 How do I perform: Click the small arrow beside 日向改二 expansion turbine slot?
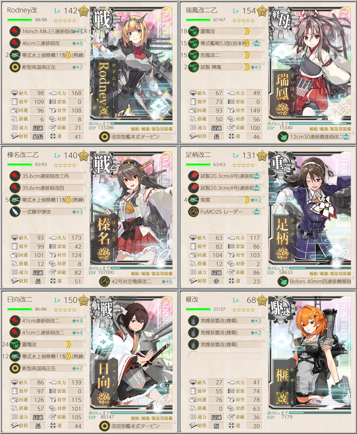click(174, 423)
